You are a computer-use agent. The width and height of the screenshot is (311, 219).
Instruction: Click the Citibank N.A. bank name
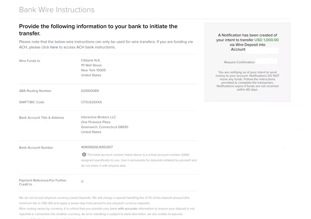point(91,61)
